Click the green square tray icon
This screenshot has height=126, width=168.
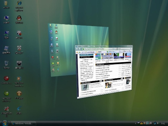click(x=148, y=123)
